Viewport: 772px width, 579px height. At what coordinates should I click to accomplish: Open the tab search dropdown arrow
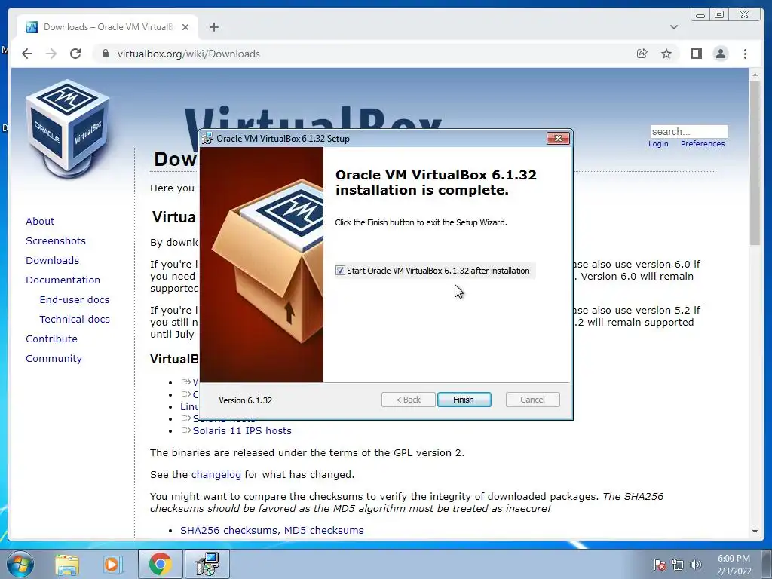point(673,27)
